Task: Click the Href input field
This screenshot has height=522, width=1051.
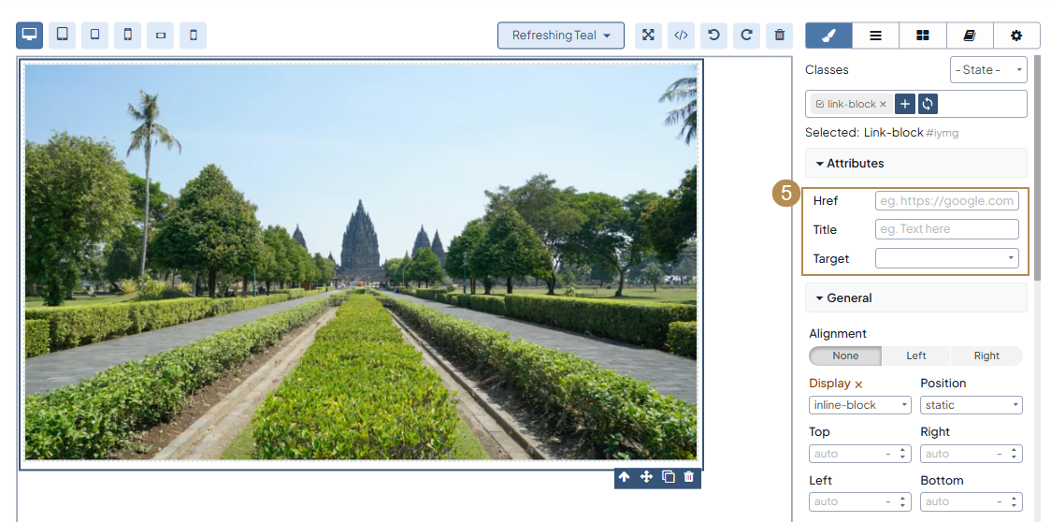Action: [x=946, y=201]
